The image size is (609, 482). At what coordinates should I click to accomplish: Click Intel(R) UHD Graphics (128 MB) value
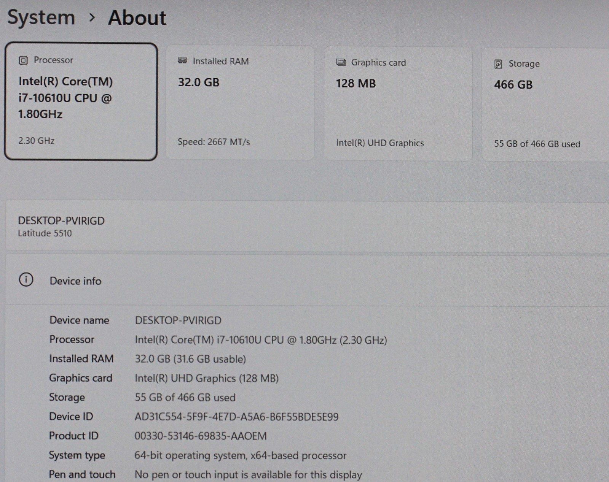click(207, 378)
